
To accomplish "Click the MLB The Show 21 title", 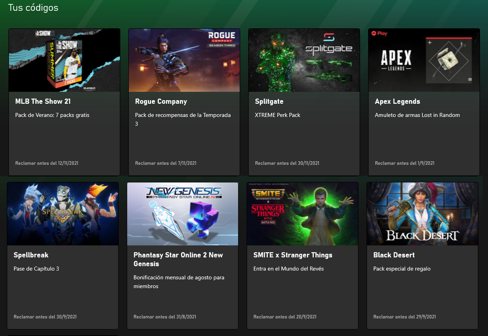I will [43, 101].
